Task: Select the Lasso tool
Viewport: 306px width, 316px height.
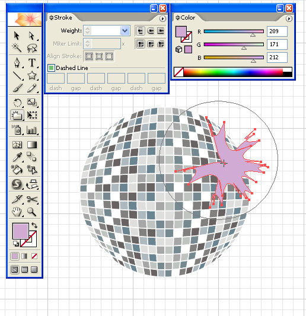Action: pyautogui.click(x=31, y=48)
